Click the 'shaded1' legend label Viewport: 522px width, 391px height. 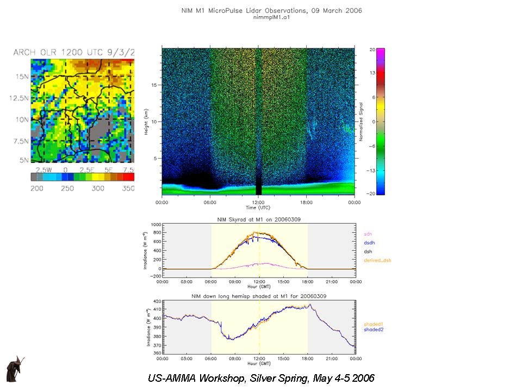point(374,324)
